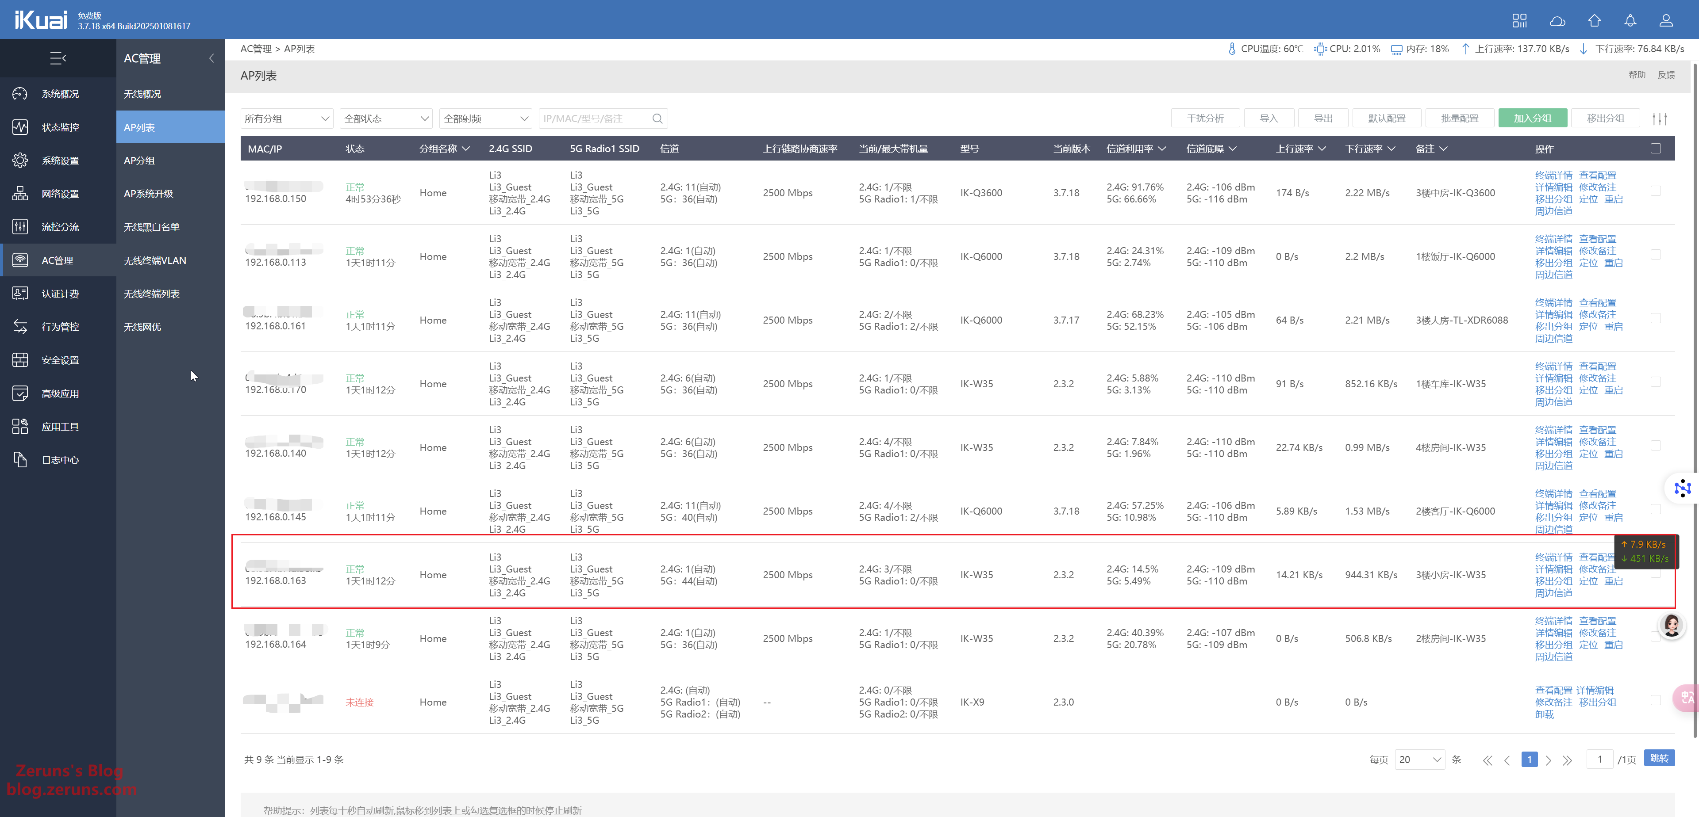Click the cloud icon in header
The image size is (1699, 817).
point(1557,20)
